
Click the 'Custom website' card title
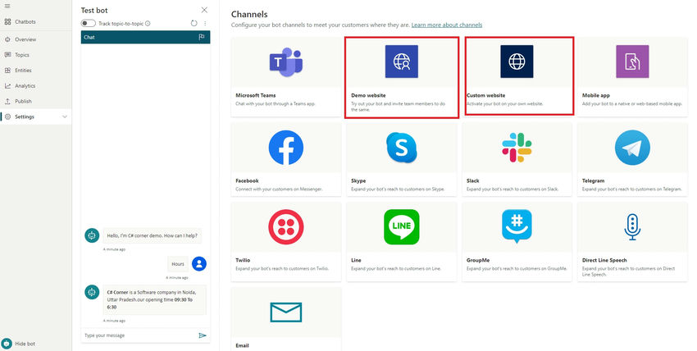[x=486, y=95]
